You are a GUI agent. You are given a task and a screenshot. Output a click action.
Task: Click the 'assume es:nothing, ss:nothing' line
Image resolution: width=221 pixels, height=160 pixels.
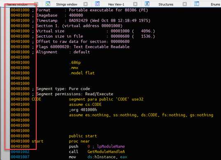(x=141, y=115)
